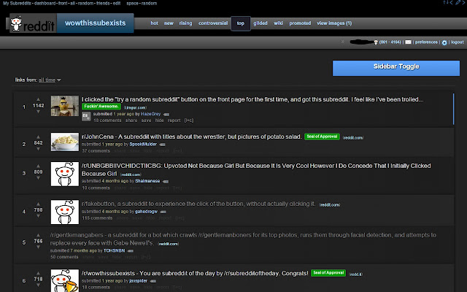Click the share link under the first post
This screenshot has width=467, height=292.
[131, 120]
